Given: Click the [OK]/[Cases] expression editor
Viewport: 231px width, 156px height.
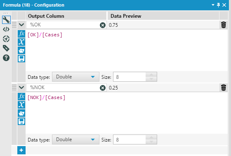Looking at the screenshot, I should tap(127, 50).
